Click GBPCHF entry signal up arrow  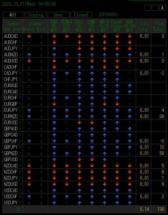(x=29, y=141)
